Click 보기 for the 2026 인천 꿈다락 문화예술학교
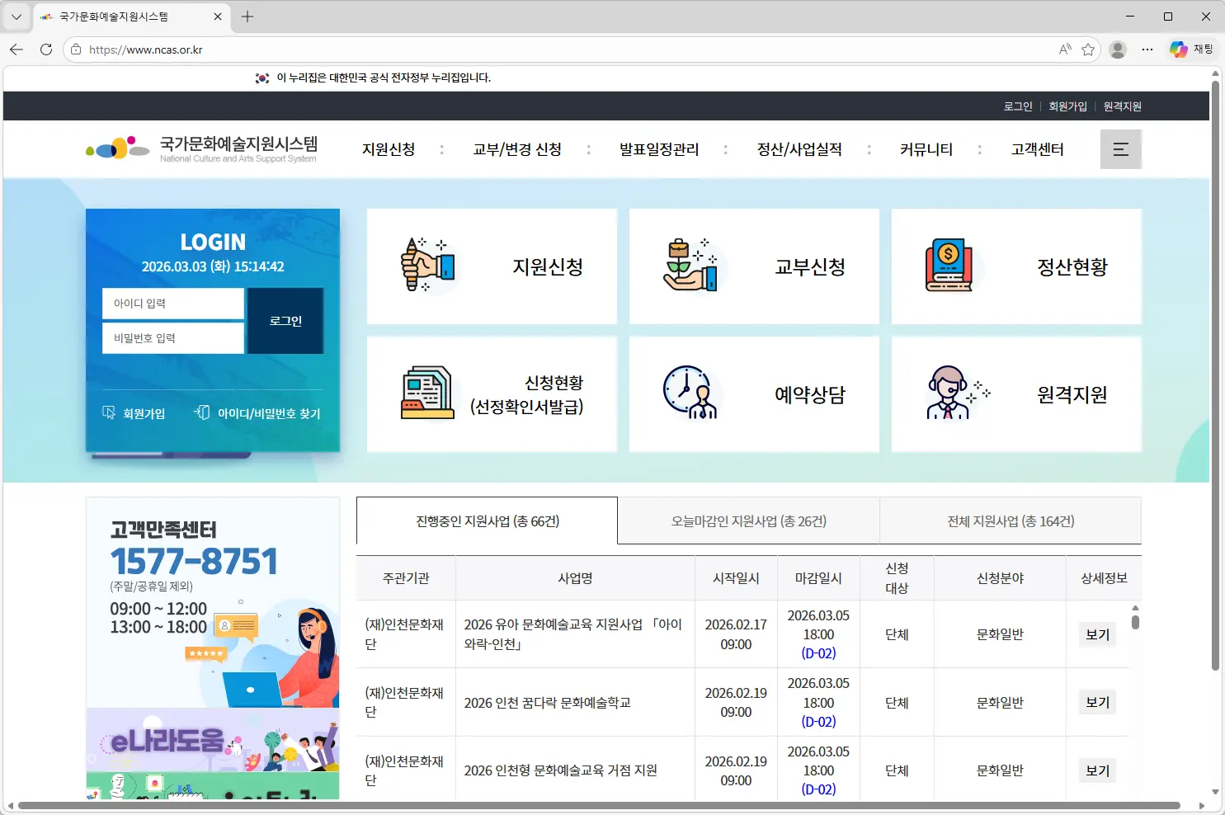The image size is (1225, 815). coord(1096,702)
